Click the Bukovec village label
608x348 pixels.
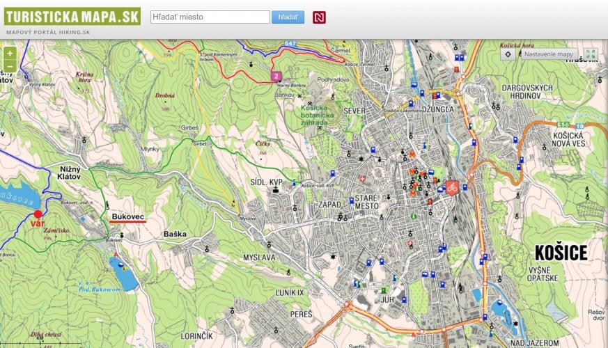[127, 217]
